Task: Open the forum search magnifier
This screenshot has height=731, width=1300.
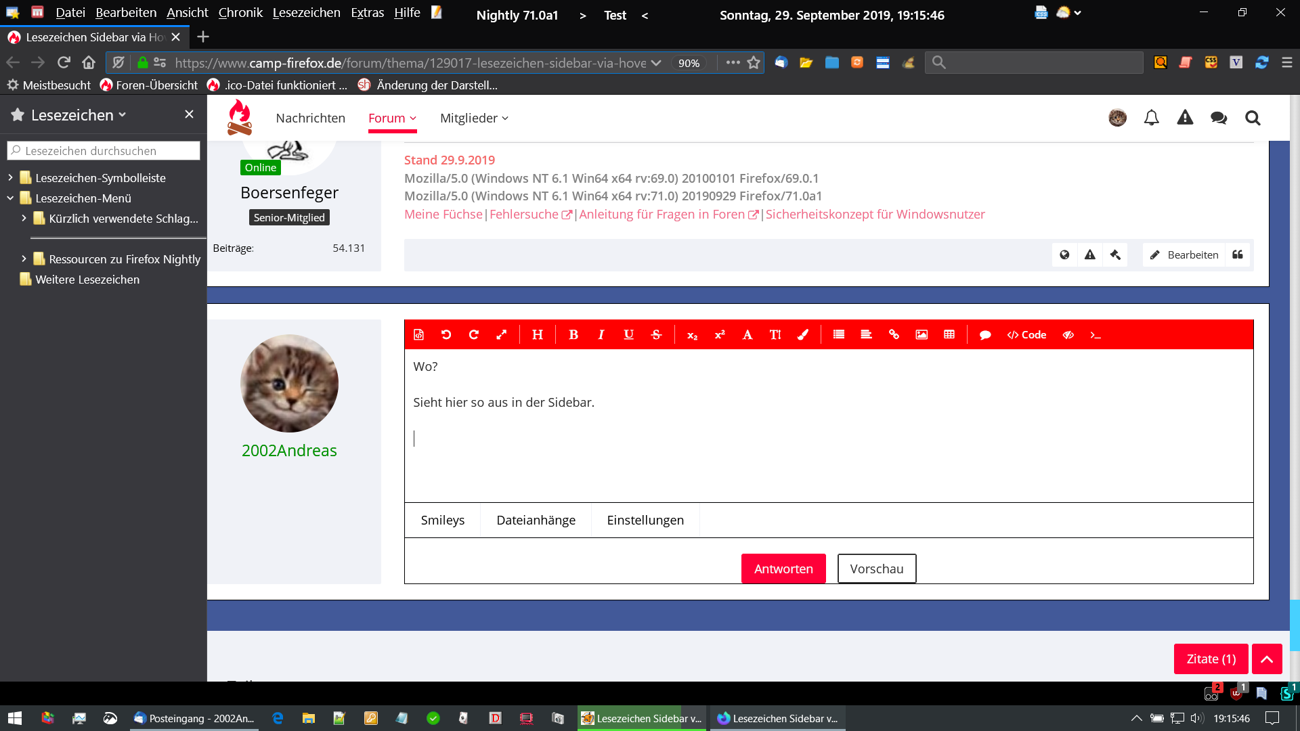Action: (1253, 118)
